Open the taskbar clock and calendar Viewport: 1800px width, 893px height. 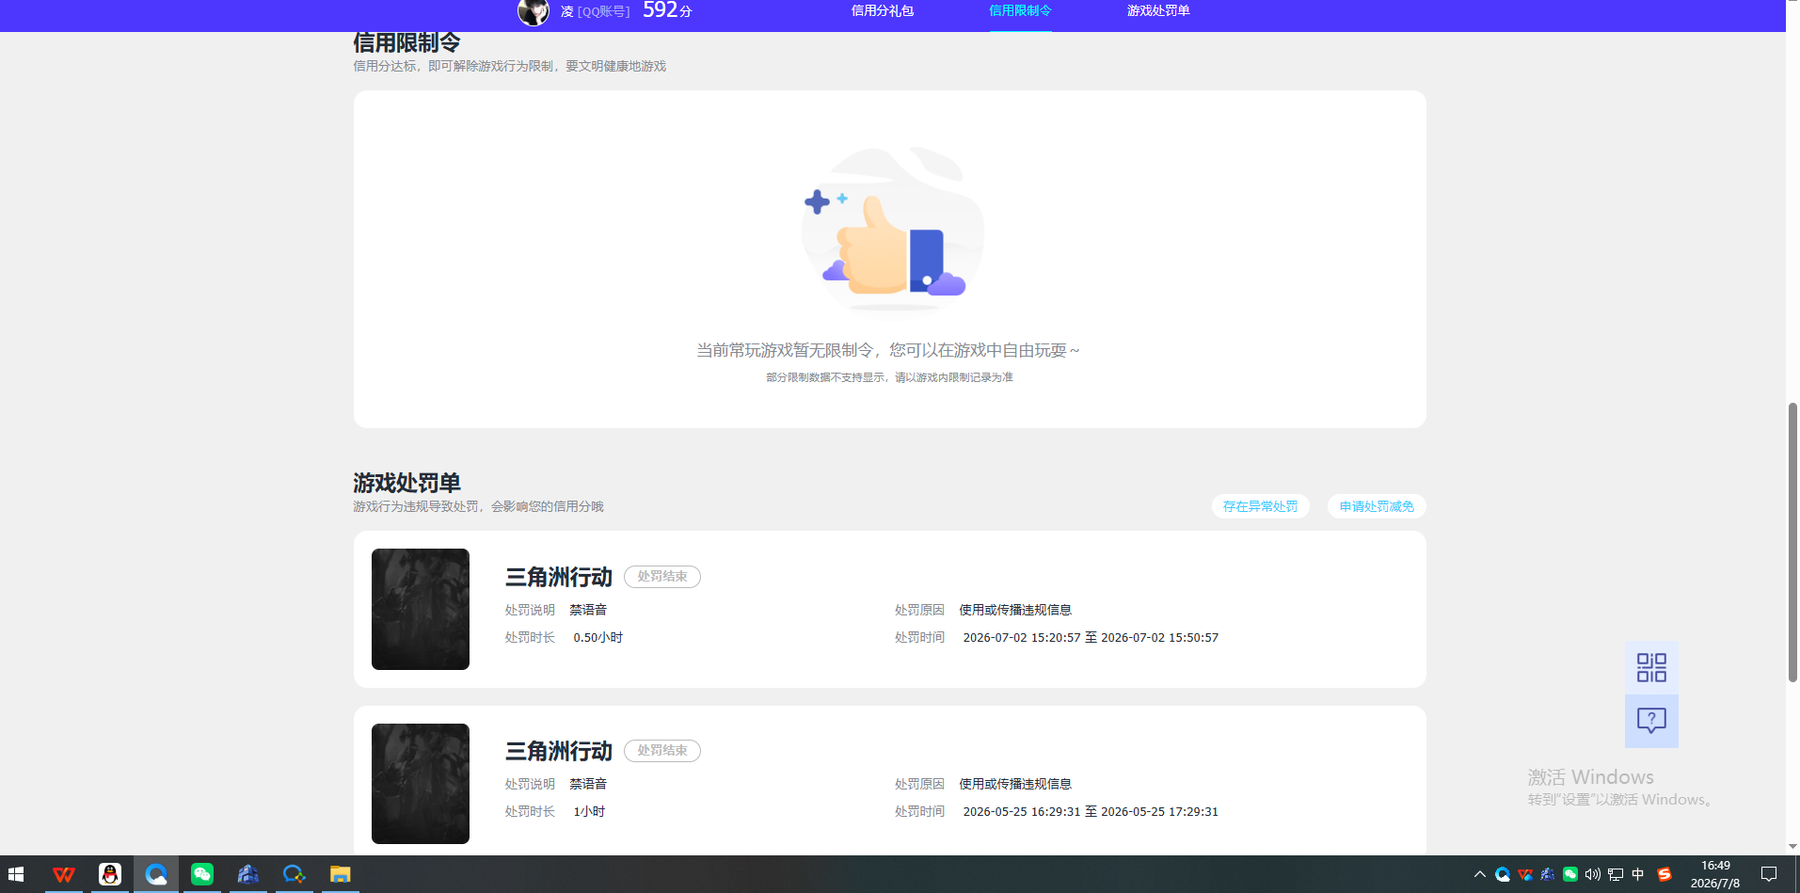(1715, 874)
